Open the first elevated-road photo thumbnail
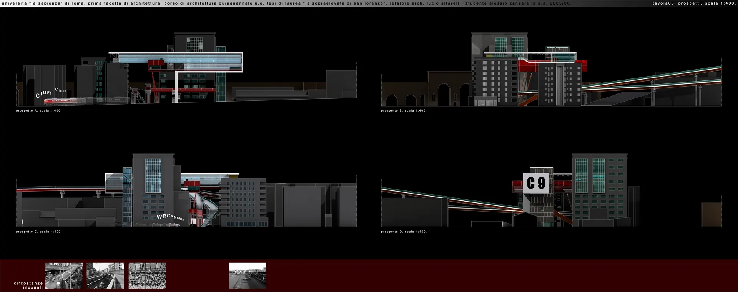738x292 pixels. pos(64,275)
